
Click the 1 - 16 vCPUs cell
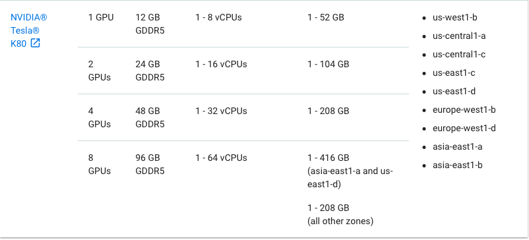pyautogui.click(x=221, y=65)
